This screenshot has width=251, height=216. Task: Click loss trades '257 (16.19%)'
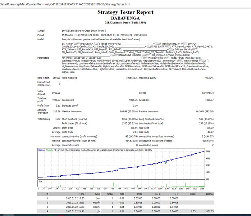206,123
